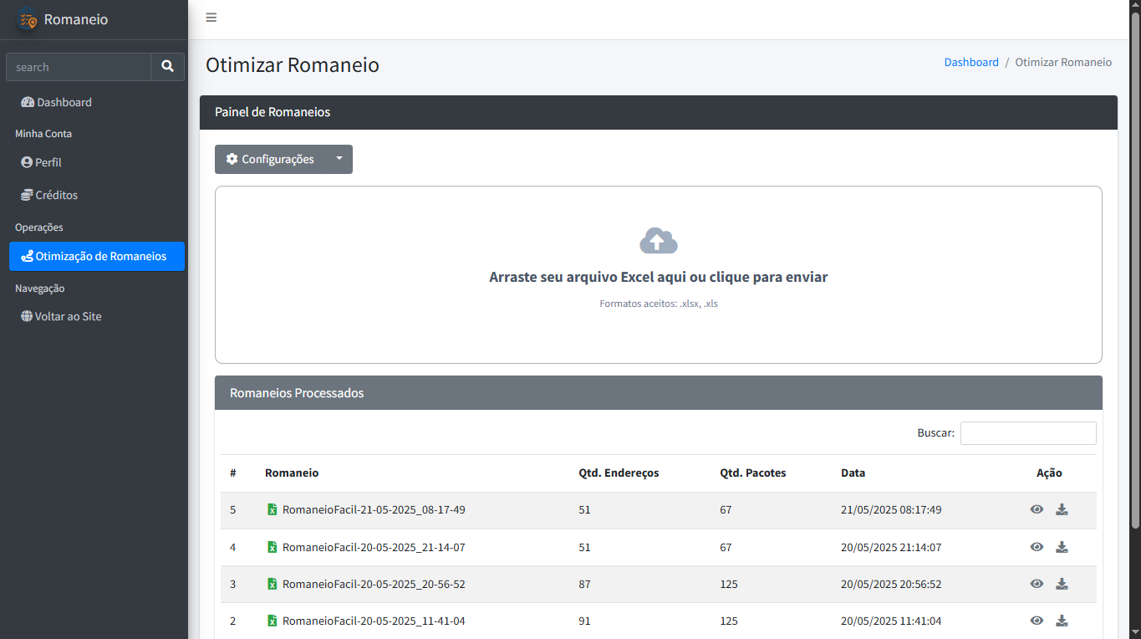
Task: Download RomaneioFacil-20-05-2025_11-41-04 file
Action: 1062,621
